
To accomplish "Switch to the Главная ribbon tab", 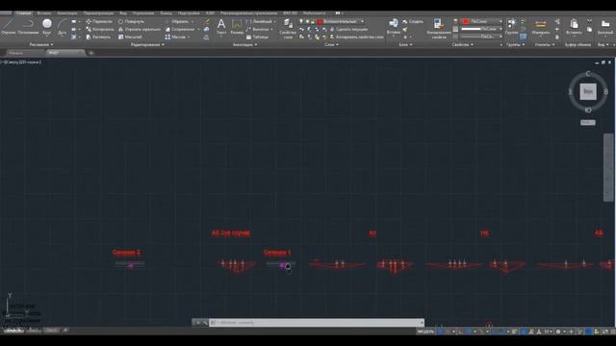I will [23, 12].
